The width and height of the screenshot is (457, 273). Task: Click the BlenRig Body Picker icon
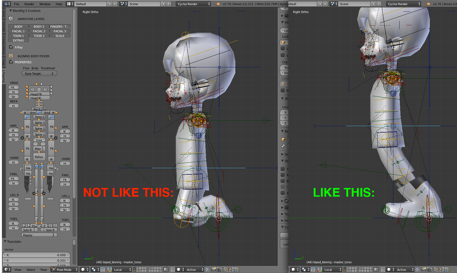click(11, 56)
